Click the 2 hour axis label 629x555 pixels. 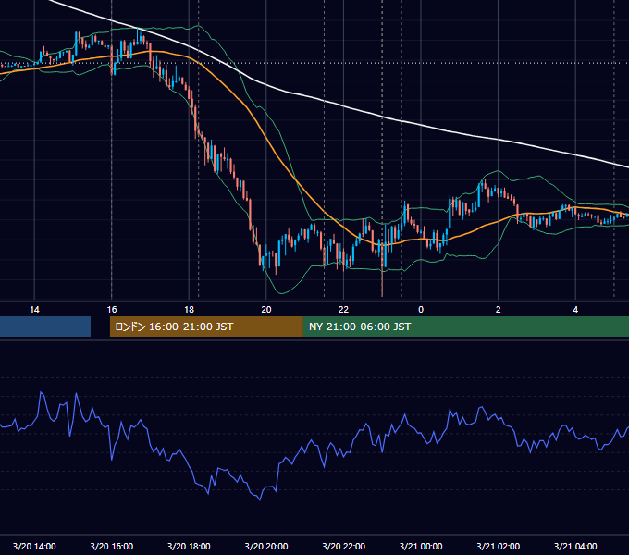point(499,310)
